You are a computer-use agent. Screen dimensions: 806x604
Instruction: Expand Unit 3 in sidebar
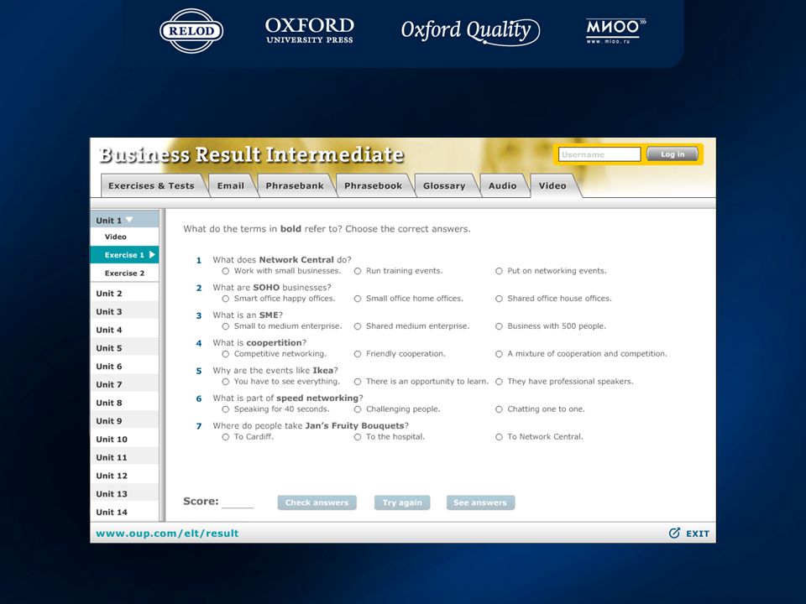coord(124,312)
